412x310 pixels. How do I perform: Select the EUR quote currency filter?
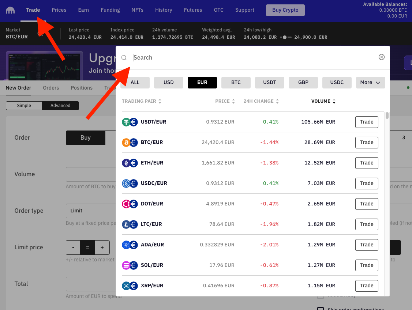coord(202,82)
